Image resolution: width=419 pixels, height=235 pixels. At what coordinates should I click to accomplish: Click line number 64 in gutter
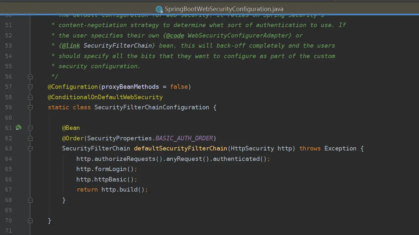tap(8, 159)
